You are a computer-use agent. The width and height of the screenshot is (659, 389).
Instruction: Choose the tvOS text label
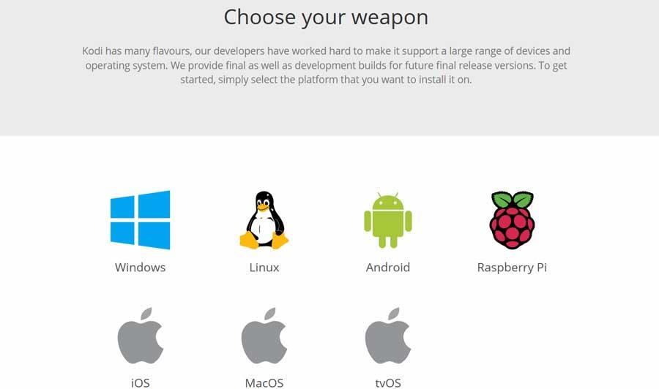point(388,383)
